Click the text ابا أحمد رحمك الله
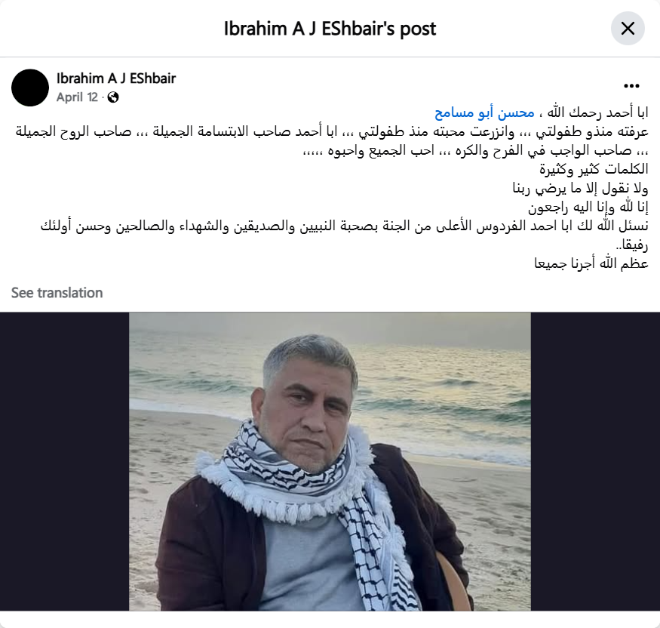Screen dimensions: 660x628 [x=597, y=112]
